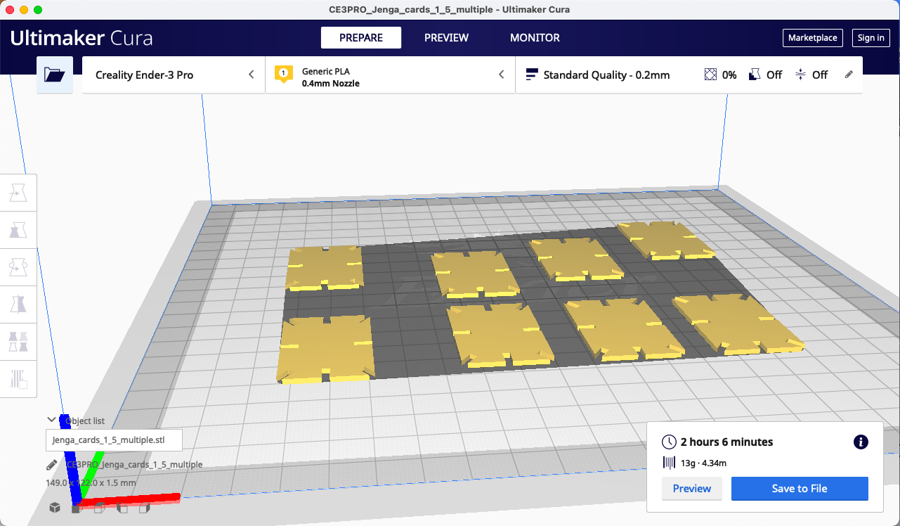Click the Preview button in the slice panel
Image resolution: width=900 pixels, height=526 pixels.
(692, 489)
